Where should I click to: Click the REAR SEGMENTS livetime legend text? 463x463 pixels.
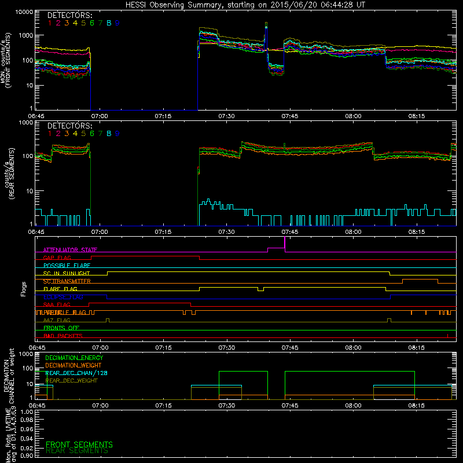click(x=77, y=451)
